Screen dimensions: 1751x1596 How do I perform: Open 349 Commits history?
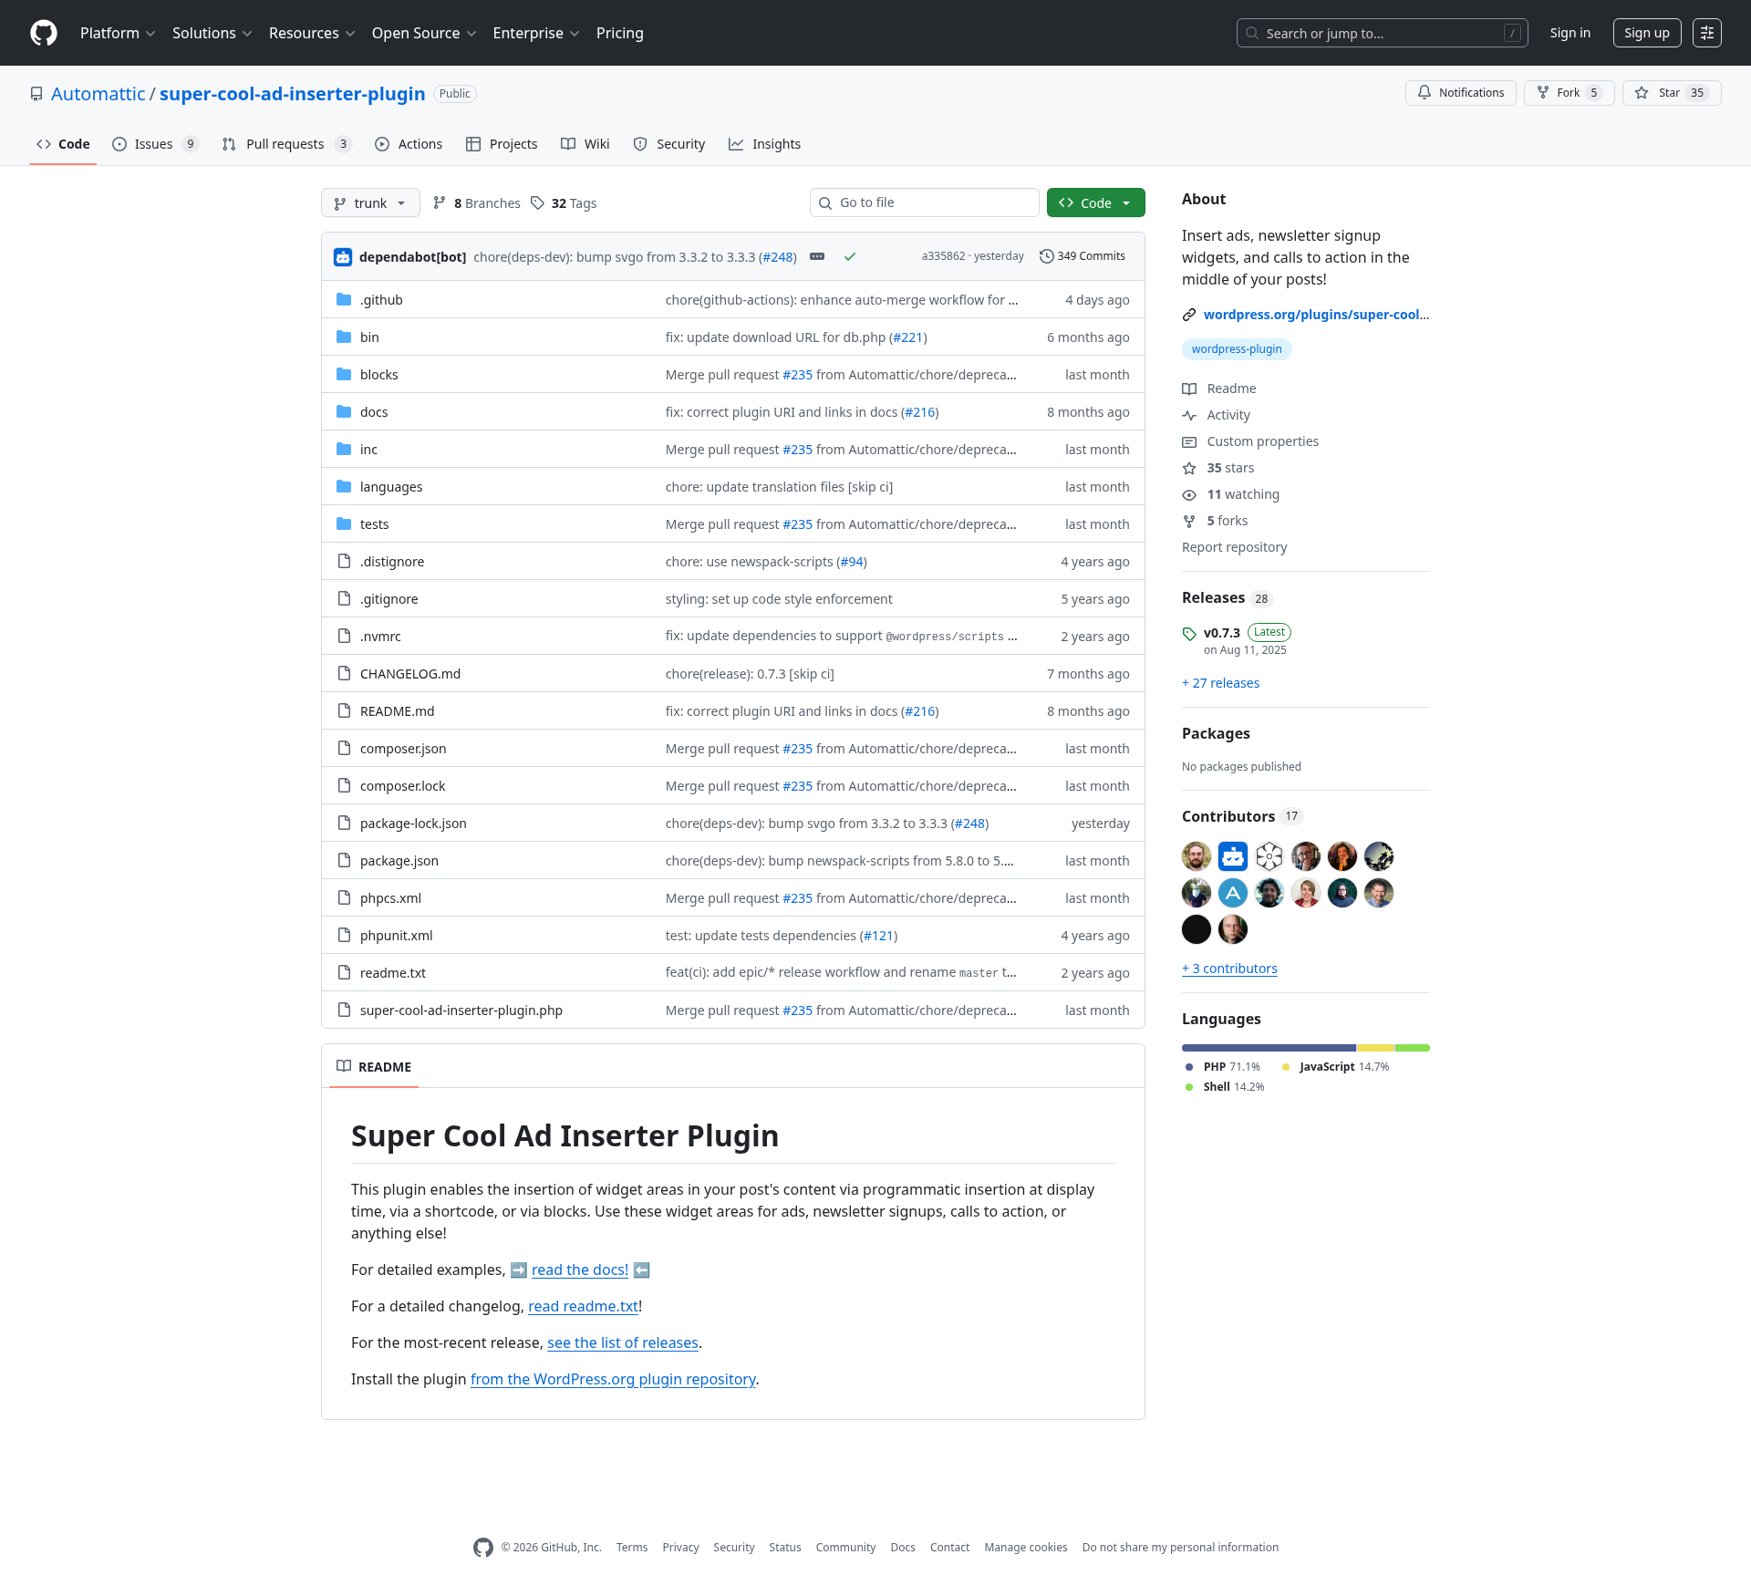[1083, 256]
